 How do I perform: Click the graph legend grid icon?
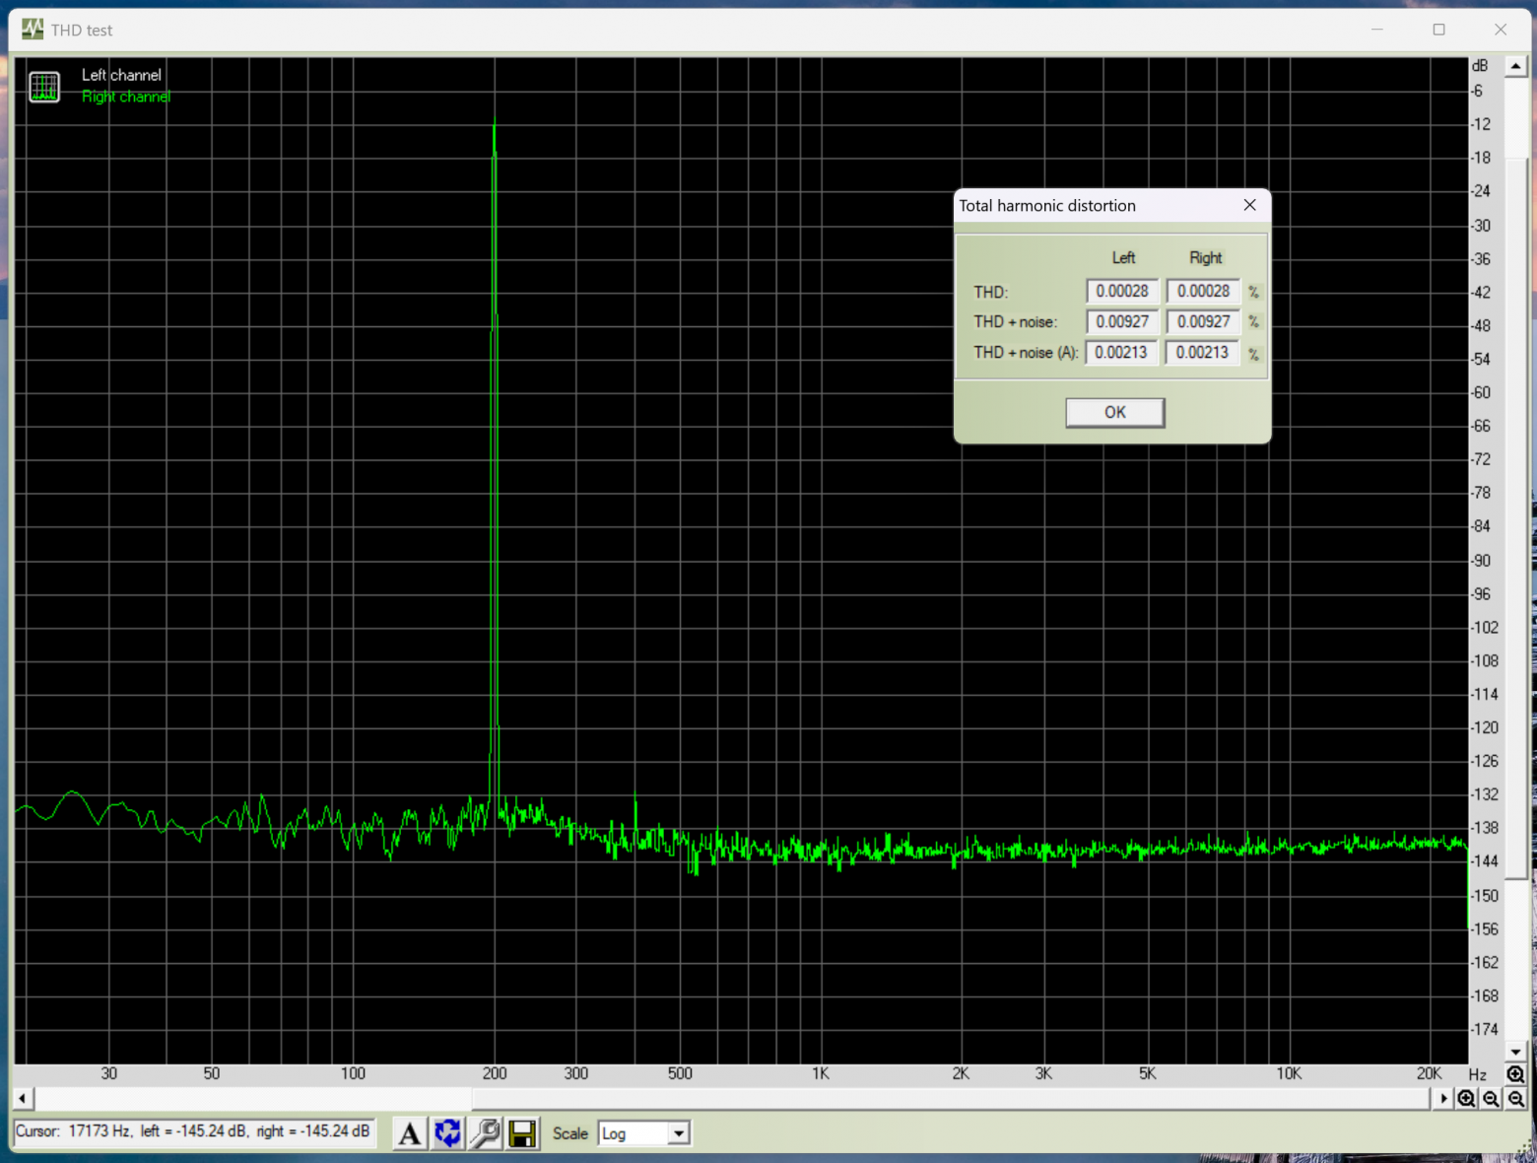(44, 87)
